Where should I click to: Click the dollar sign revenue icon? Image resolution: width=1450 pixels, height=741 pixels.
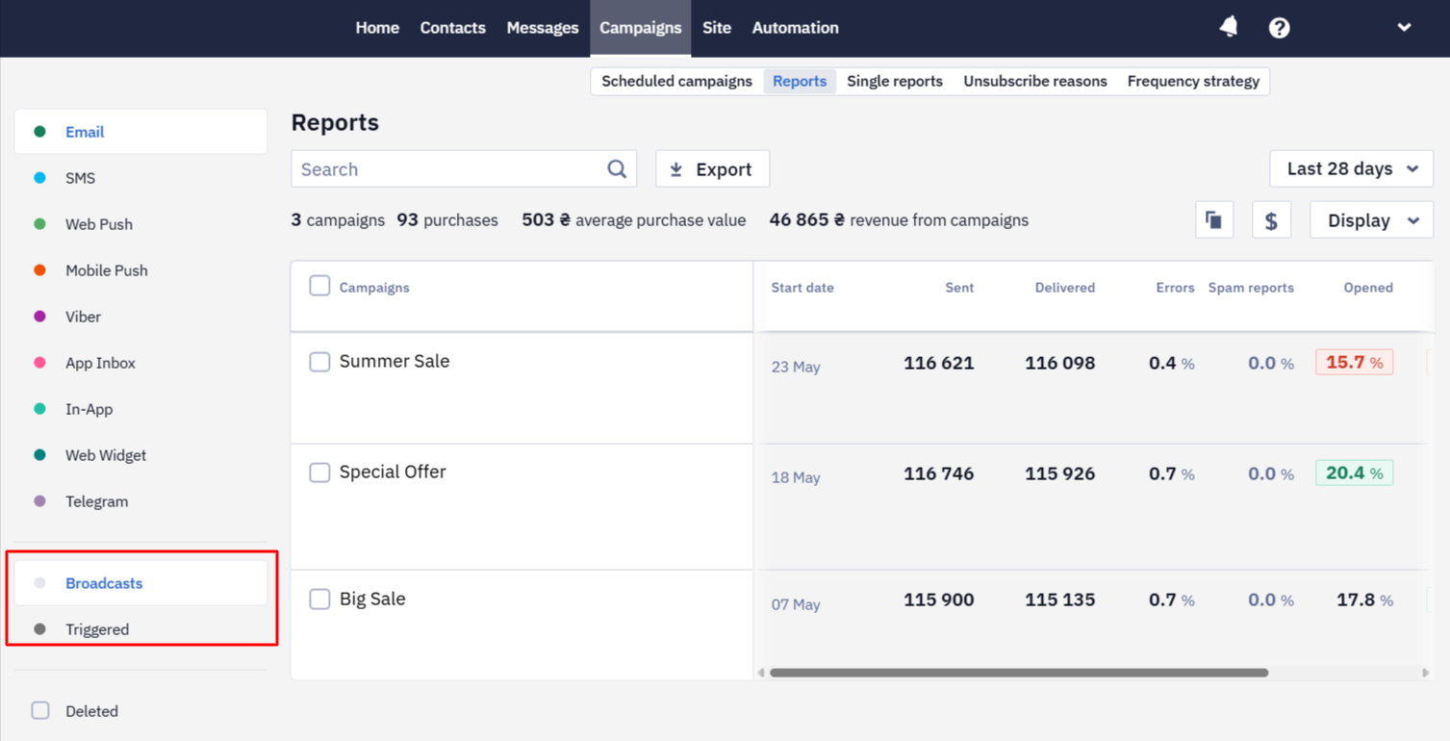1271,220
